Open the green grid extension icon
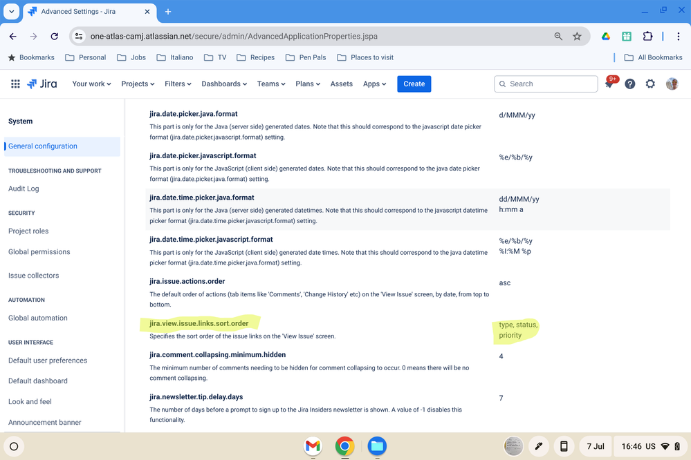The image size is (691, 460). click(627, 37)
